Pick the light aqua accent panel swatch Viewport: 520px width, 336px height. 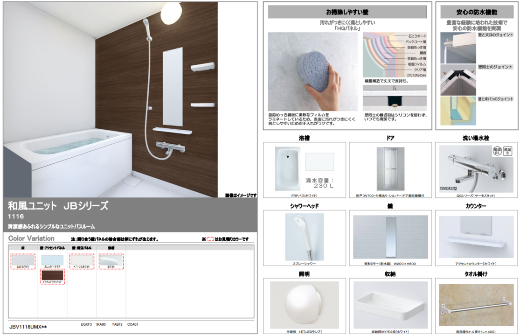[x=52, y=260]
